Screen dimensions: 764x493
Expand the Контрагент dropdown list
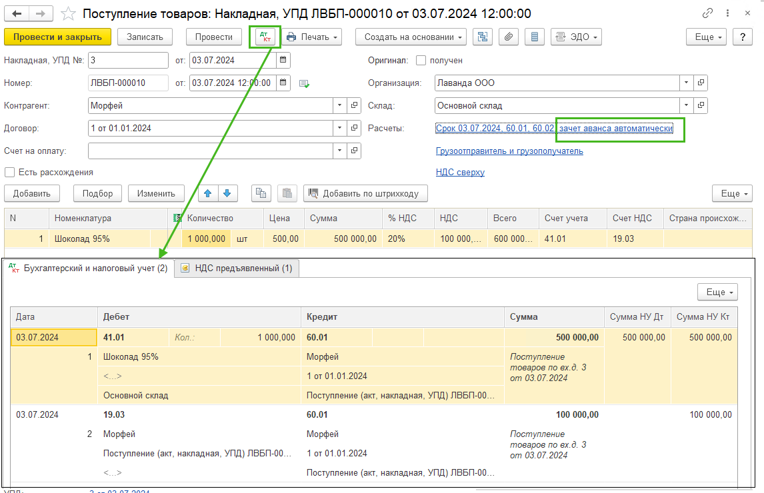339,105
